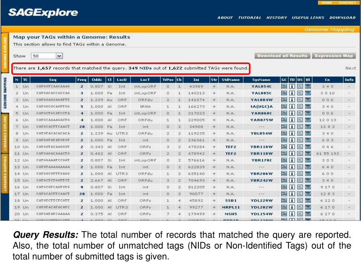361x271 pixels.
Task: Go to HOME link
Action: coord(326,3)
